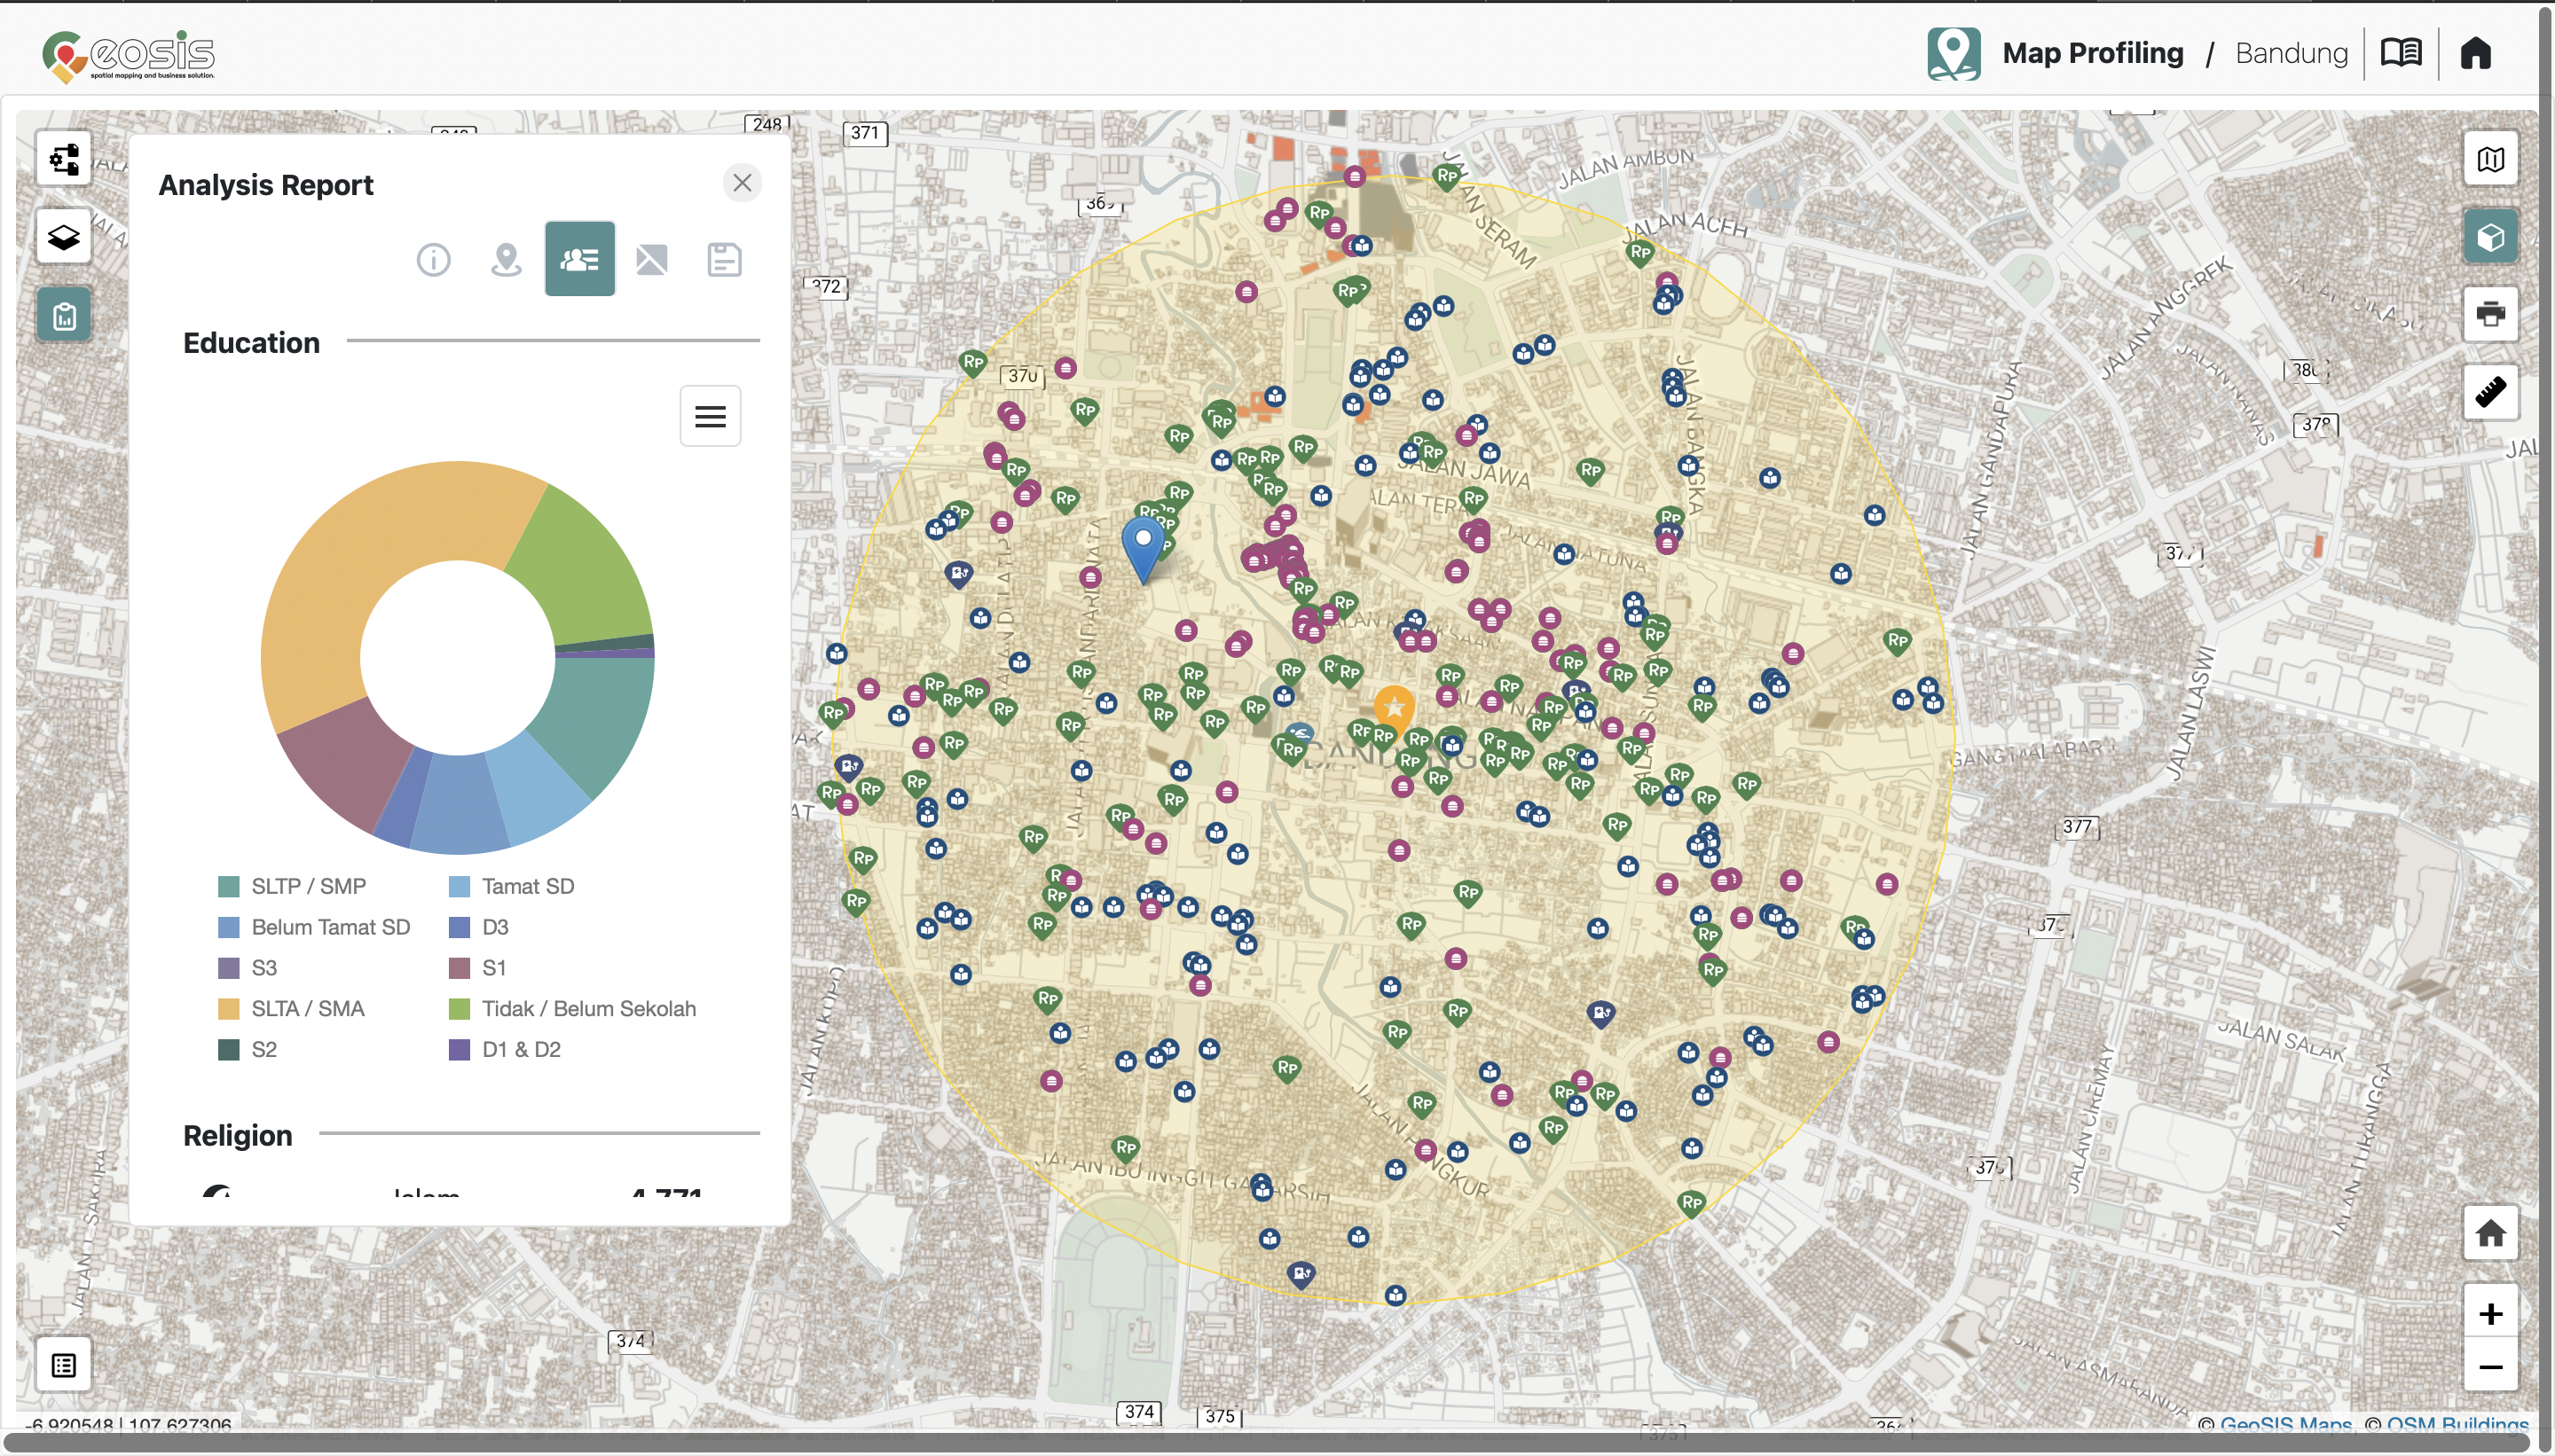Switch to the location pin tab
Screen dimensions: 2555x1456
pyautogui.click(x=507, y=260)
